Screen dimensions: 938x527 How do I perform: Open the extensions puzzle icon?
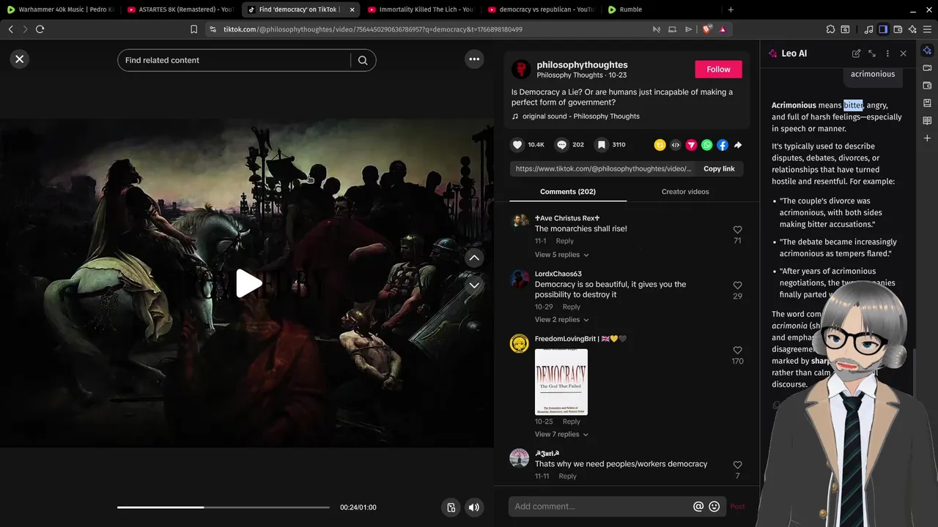coord(830,29)
